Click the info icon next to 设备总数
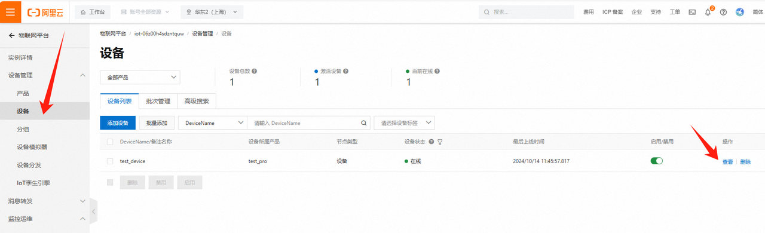Image resolution: width=765 pixels, height=233 pixels. (x=255, y=71)
